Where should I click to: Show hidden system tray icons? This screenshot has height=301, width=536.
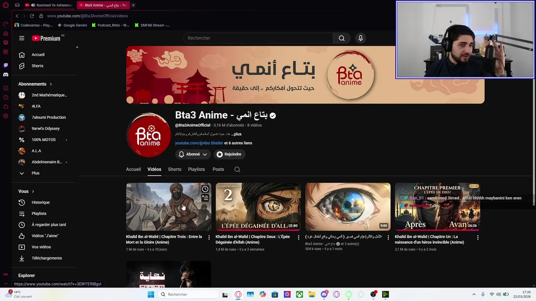coord(474,294)
